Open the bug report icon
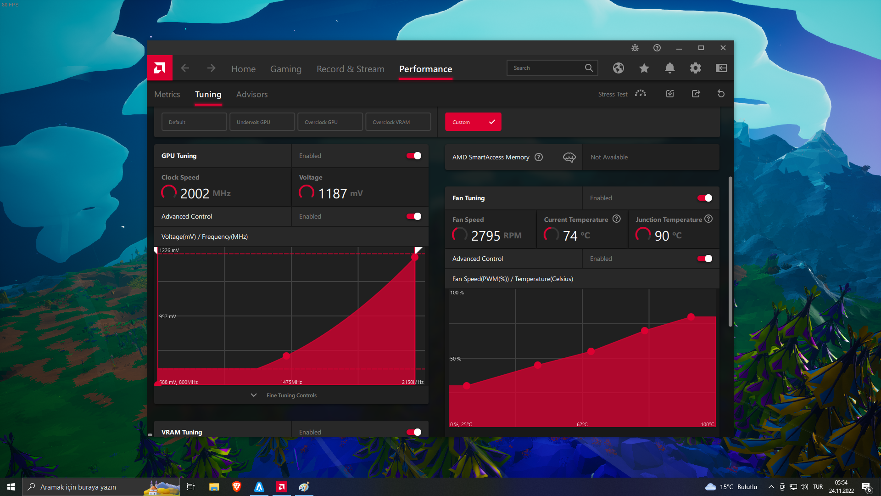The image size is (881, 496). tap(635, 48)
